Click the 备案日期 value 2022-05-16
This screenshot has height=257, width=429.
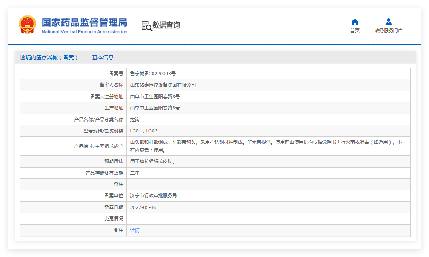144,207
